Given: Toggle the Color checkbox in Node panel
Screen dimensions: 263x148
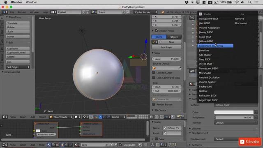Looking at the screenshot, I should pos(156,139).
